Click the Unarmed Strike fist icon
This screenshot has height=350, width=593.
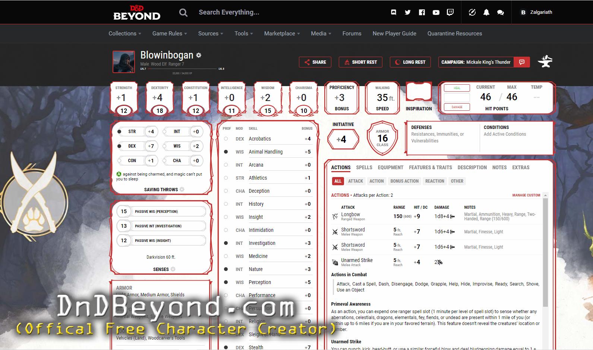tap(335, 262)
